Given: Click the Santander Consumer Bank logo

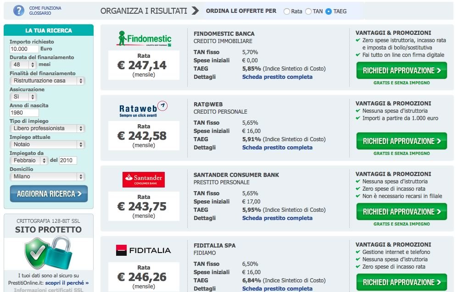Looking at the screenshot, I should [x=144, y=179].
